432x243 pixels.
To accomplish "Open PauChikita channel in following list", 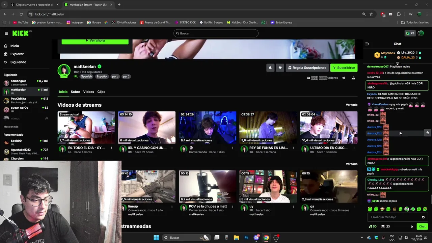I will point(26,100).
